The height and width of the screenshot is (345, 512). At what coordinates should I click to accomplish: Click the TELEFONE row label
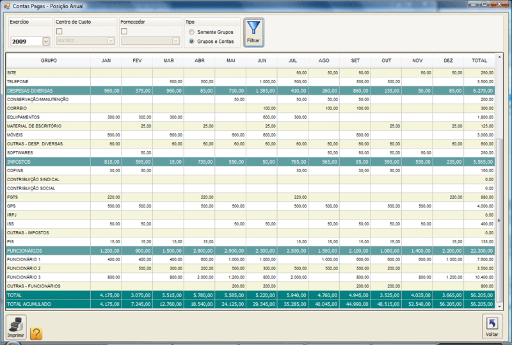point(18,82)
